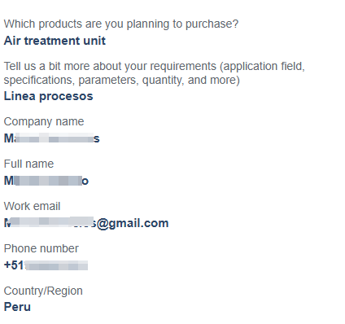Click the 'specifications, parameters, quantity' line
This screenshot has width=345, height=324.
[x=122, y=81]
